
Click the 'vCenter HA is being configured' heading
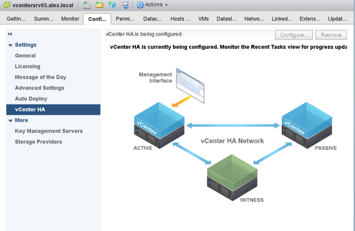tap(144, 34)
